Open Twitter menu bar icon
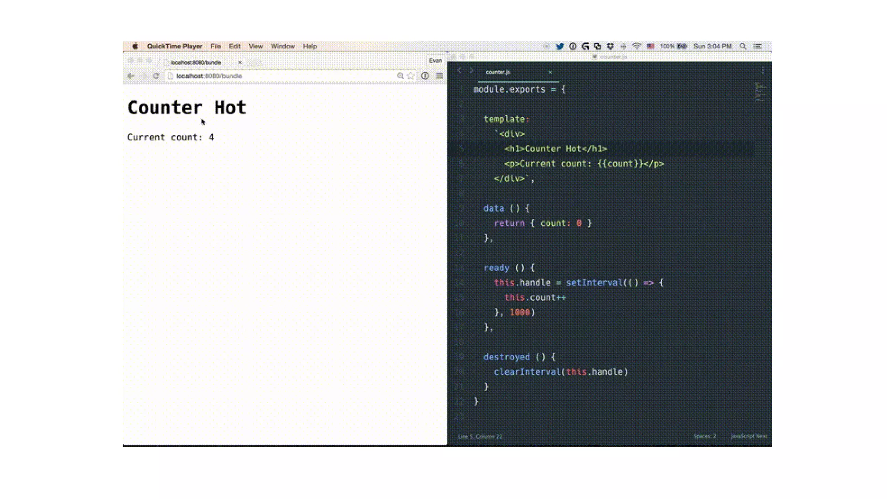Screen dimensions: 887x499 click(x=560, y=46)
